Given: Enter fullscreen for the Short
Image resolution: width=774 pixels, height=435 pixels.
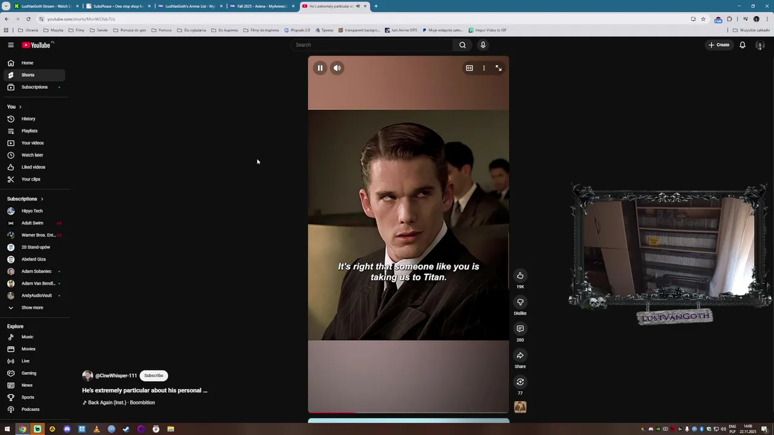Looking at the screenshot, I should point(498,68).
